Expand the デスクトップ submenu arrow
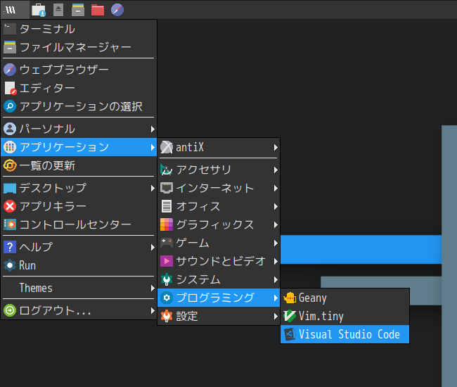457x387 pixels. 153,188
